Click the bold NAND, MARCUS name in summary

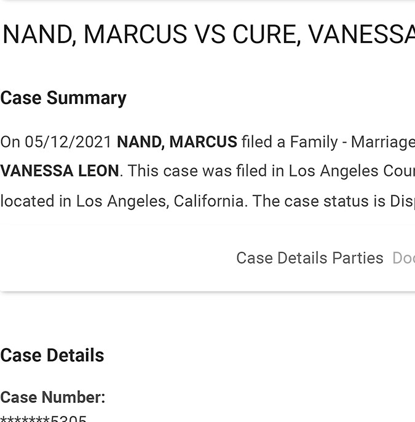176,142
